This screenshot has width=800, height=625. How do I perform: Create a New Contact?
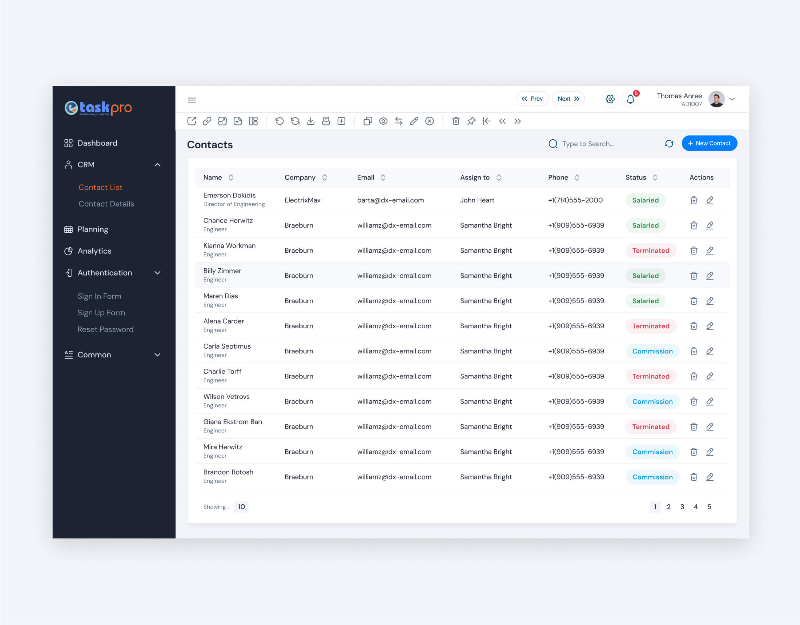(709, 143)
